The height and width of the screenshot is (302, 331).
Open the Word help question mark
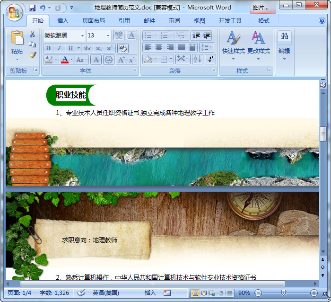322,20
